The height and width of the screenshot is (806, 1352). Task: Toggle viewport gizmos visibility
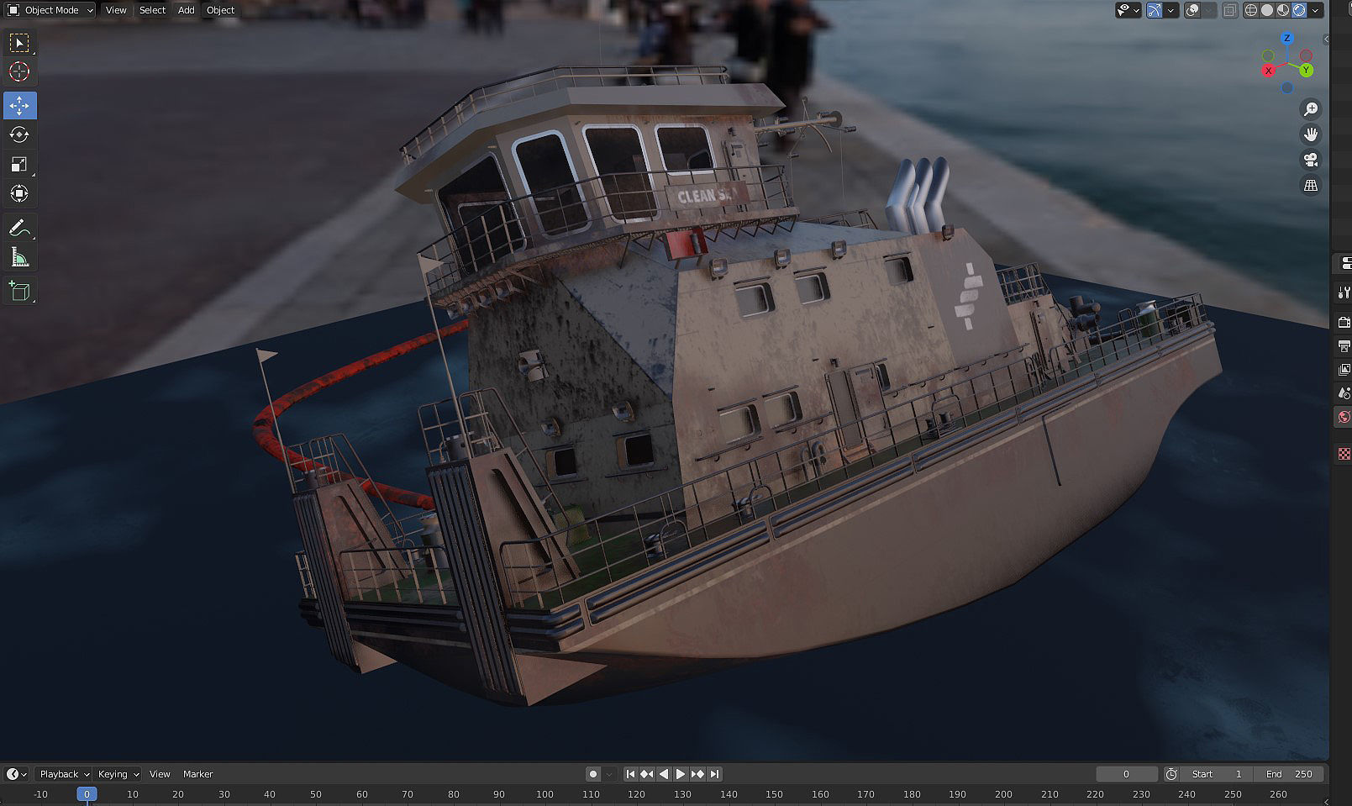(1155, 10)
